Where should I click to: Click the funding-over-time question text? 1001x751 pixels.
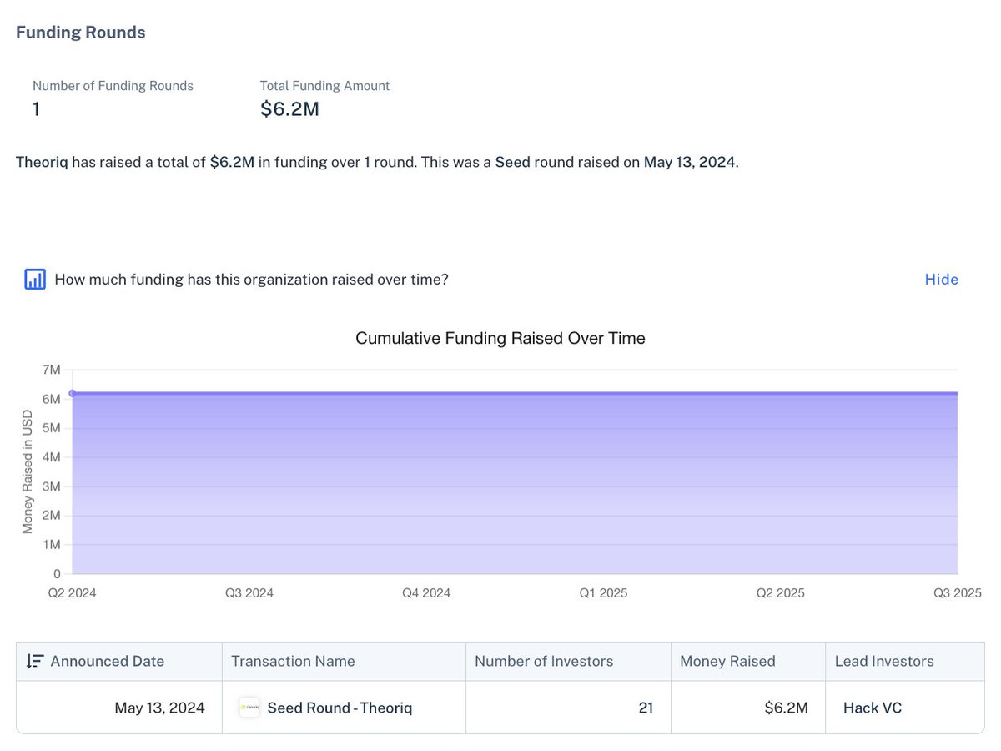point(251,279)
